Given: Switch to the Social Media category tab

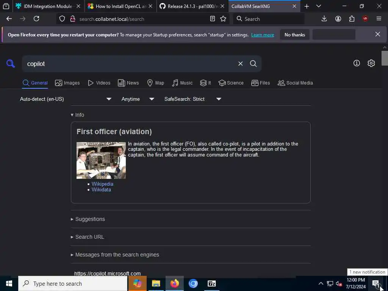Looking at the screenshot, I should tap(295, 83).
